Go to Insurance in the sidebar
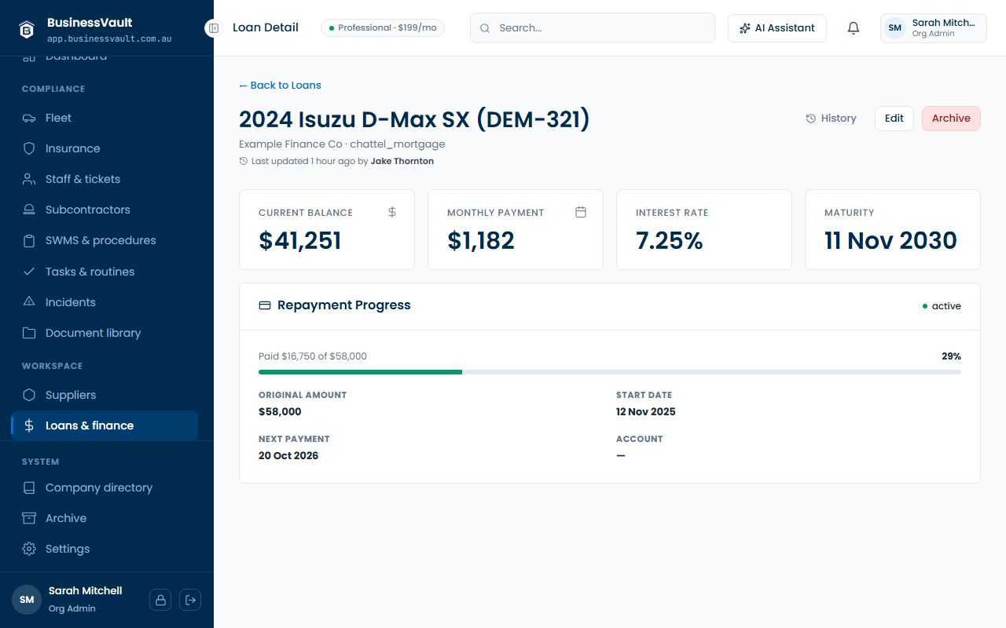 pos(105,148)
